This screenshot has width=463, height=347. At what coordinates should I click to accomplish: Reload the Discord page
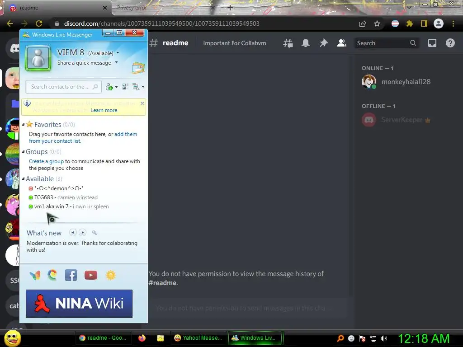coord(39,23)
